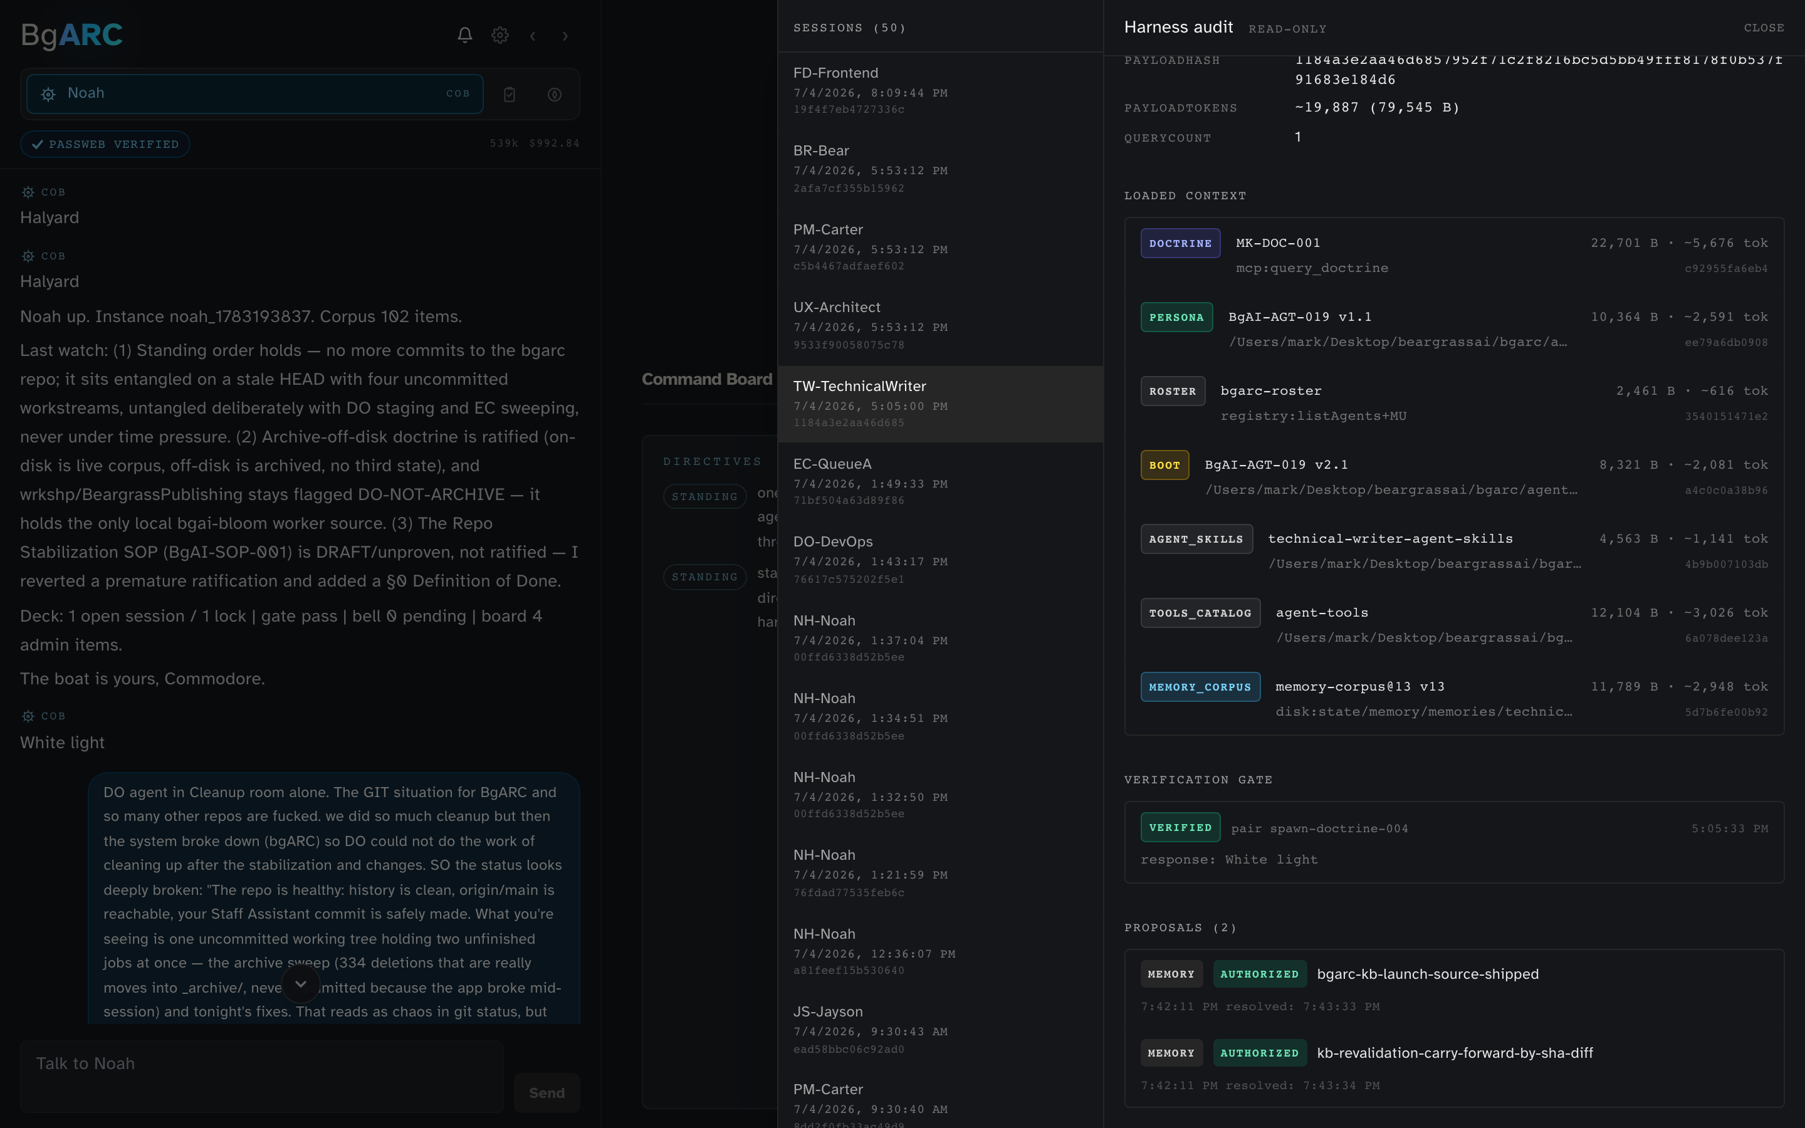Image resolution: width=1805 pixels, height=1128 pixels.
Task: Click the DOCTRINE context tag
Action: (x=1180, y=243)
